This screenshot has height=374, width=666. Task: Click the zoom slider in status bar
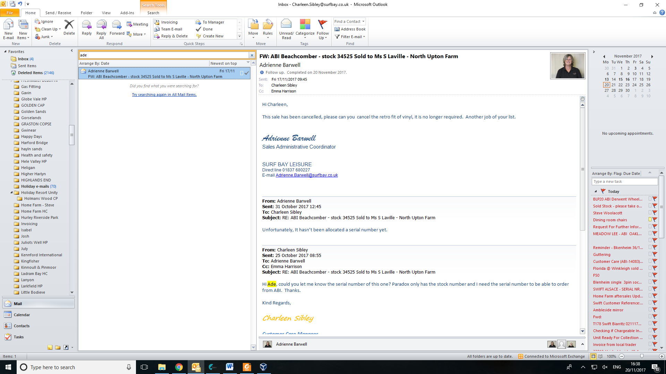pos(642,356)
